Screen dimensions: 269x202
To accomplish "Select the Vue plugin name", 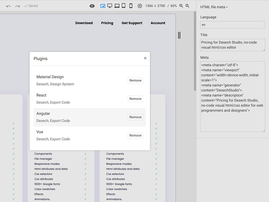I will [x=40, y=132].
